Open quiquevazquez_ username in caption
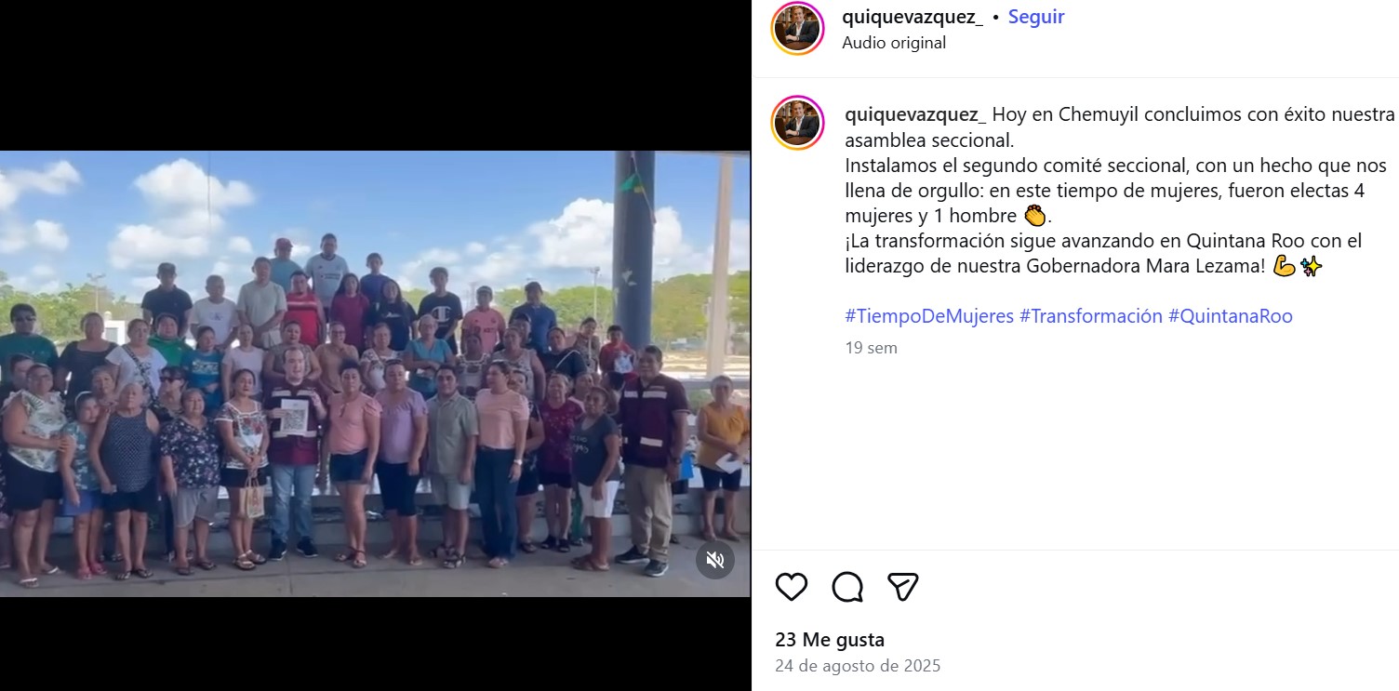Viewport: 1399px width, 691px height. click(x=915, y=114)
